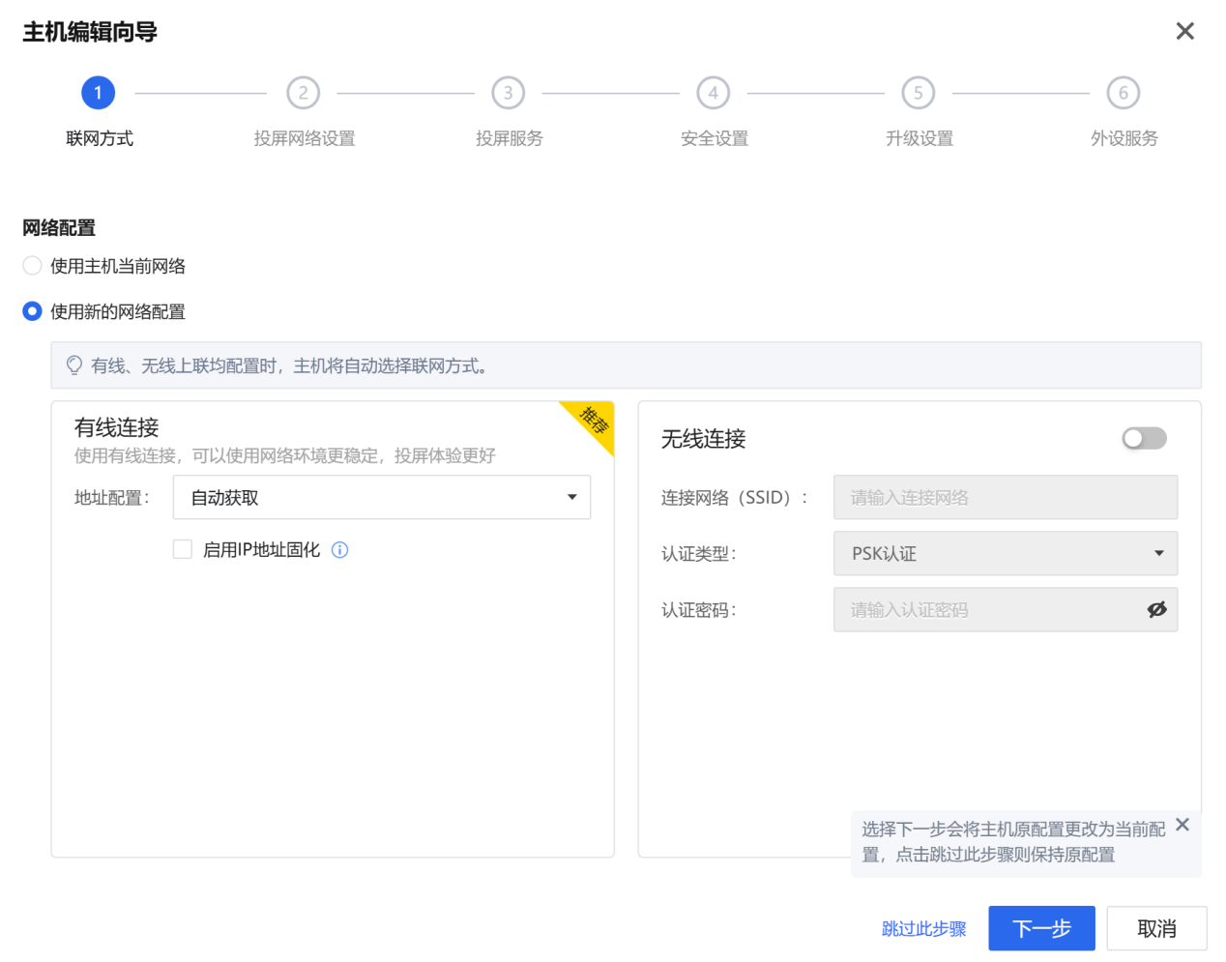Select 使用主机当前网络 radio option

tap(32, 266)
